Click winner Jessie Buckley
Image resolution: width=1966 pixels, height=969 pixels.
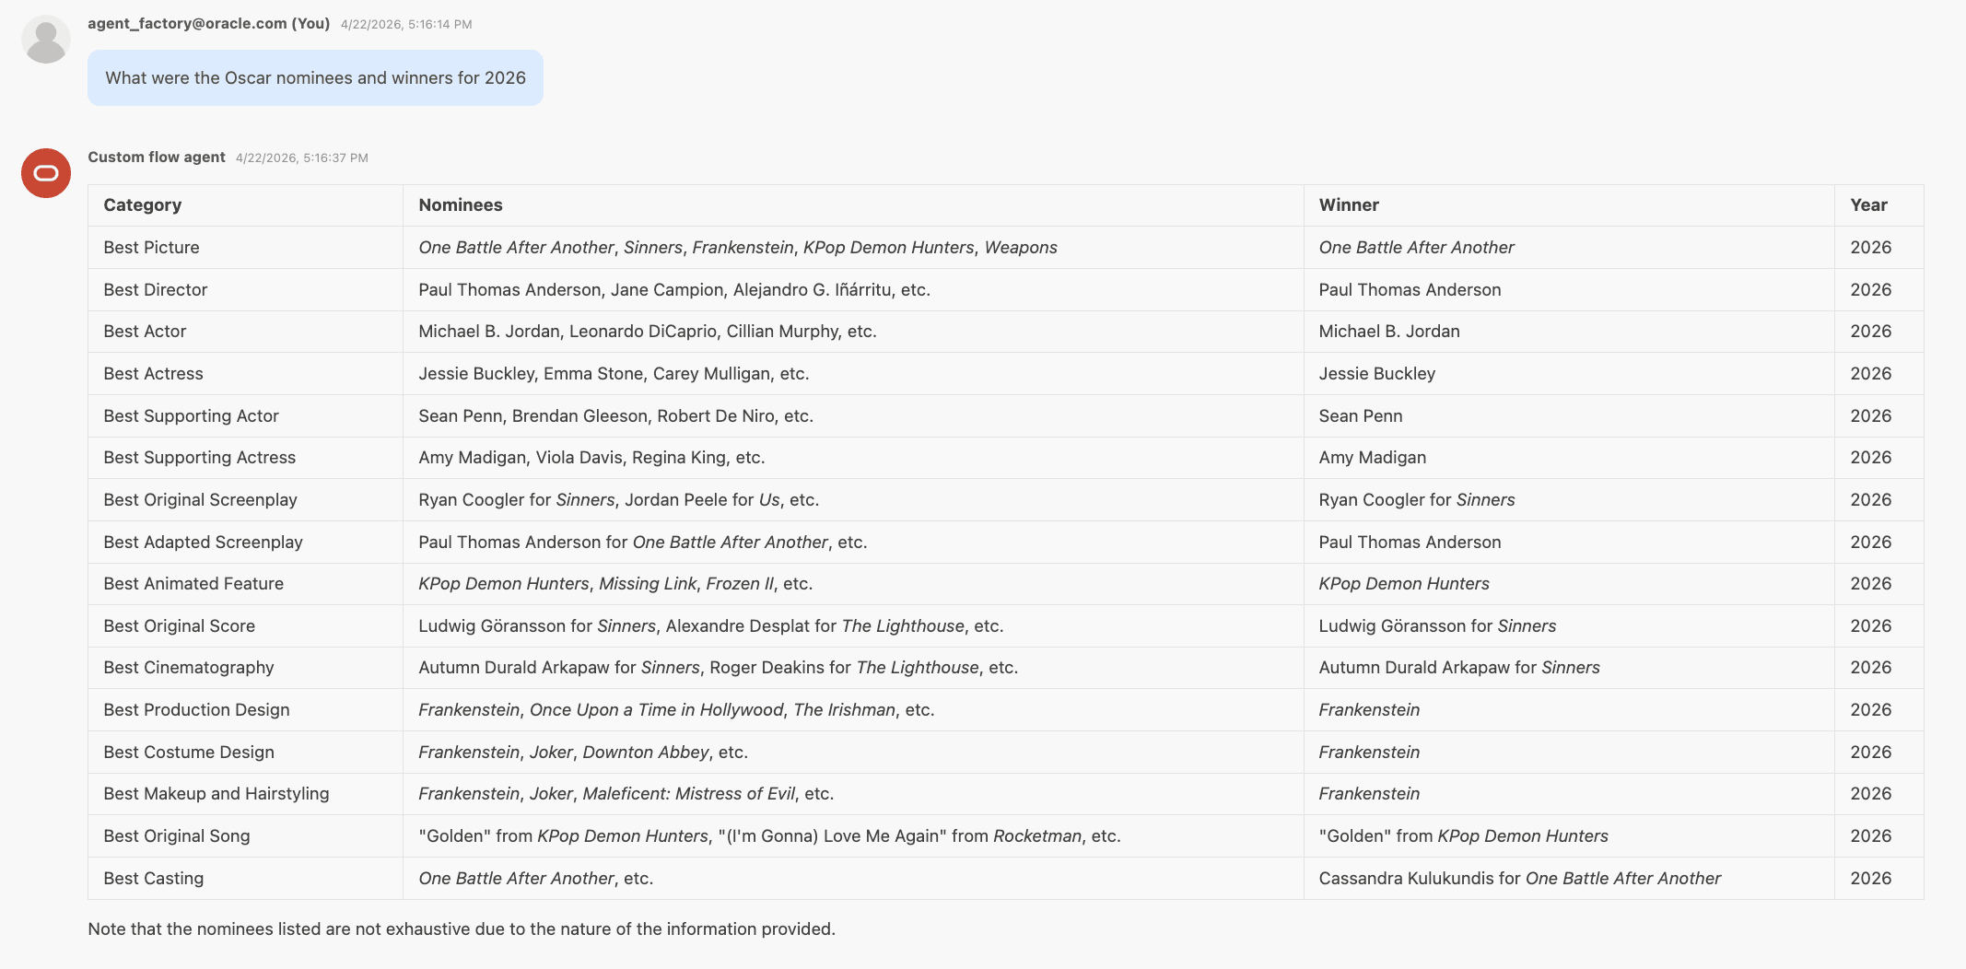pos(1569,374)
